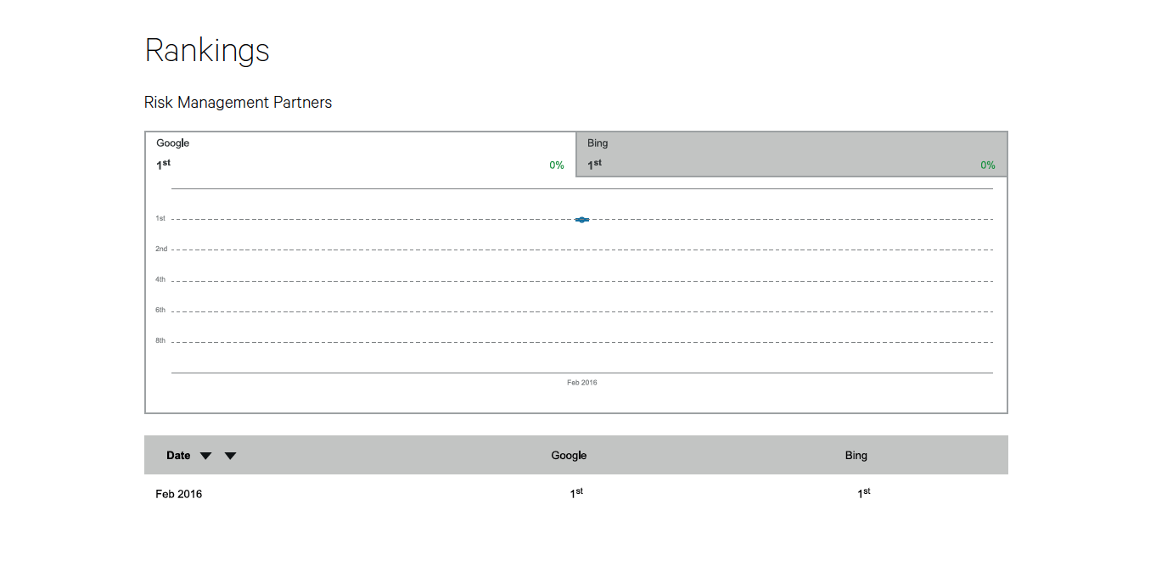
Task: Click the Feb 2016 axis label
Action: (x=582, y=383)
